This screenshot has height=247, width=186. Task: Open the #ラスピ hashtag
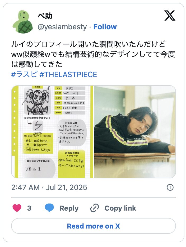click(24, 74)
